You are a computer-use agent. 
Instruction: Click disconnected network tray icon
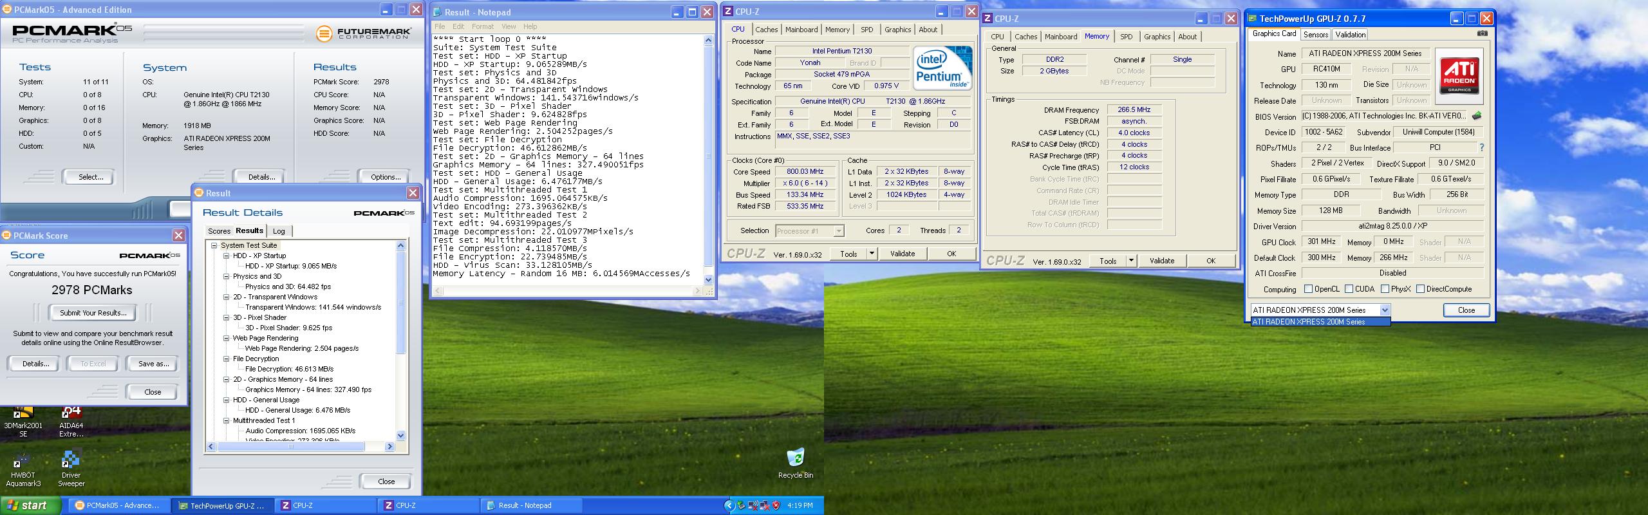click(x=764, y=505)
